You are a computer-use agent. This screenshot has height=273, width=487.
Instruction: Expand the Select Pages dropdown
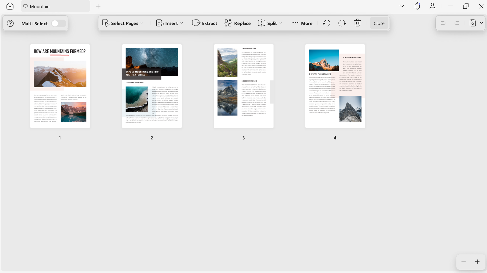(123, 23)
